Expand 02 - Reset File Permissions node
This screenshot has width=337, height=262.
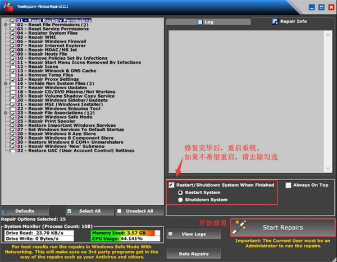[x=6, y=25]
